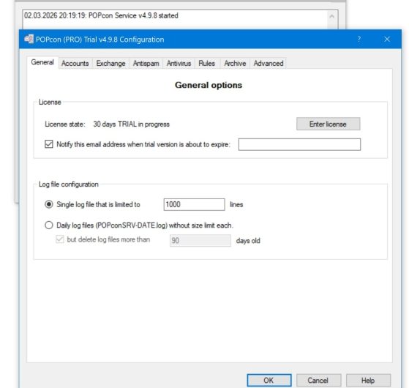Open the Exchange tab
The image size is (409, 388).
pyautogui.click(x=110, y=64)
